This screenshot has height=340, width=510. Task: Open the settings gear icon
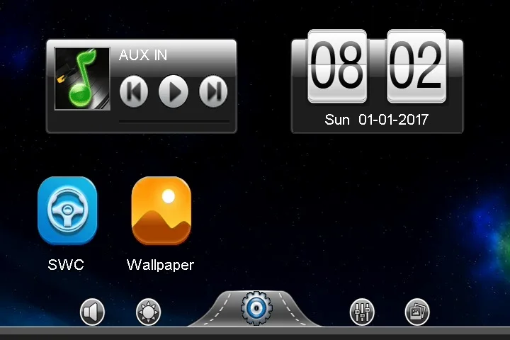pos(256,308)
